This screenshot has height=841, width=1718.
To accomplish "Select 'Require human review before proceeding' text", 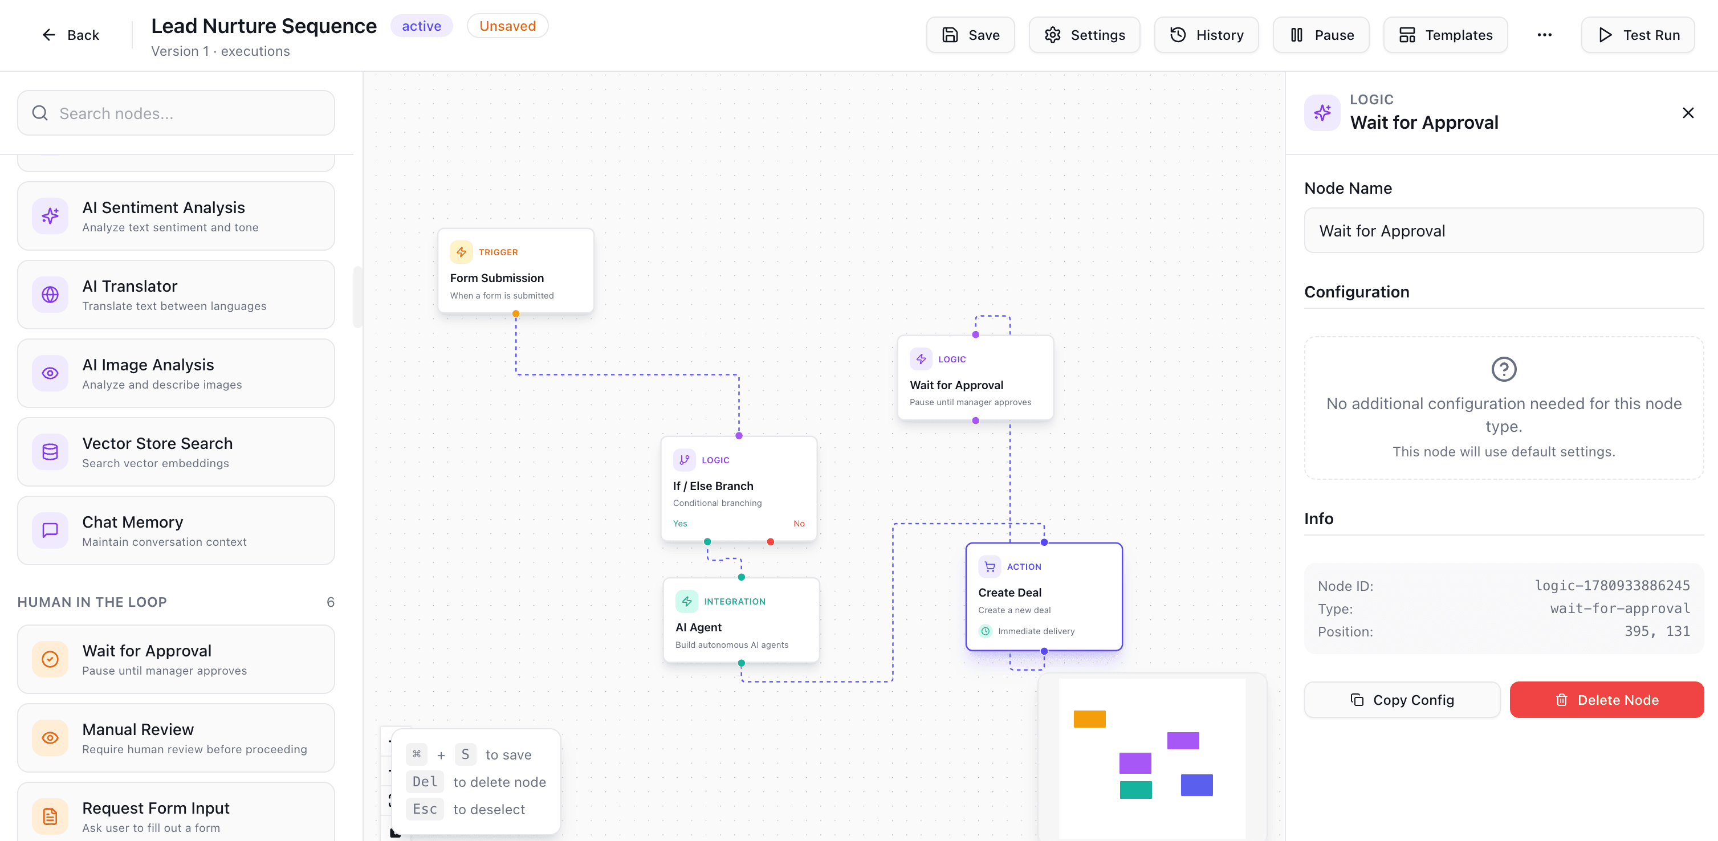I will pos(195,749).
